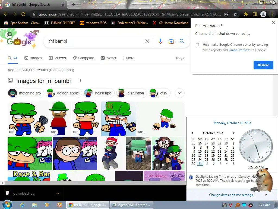Image resolution: width=278 pixels, height=209 pixels.
Task: Start voice search with the microphone icon
Action: pos(160,41)
